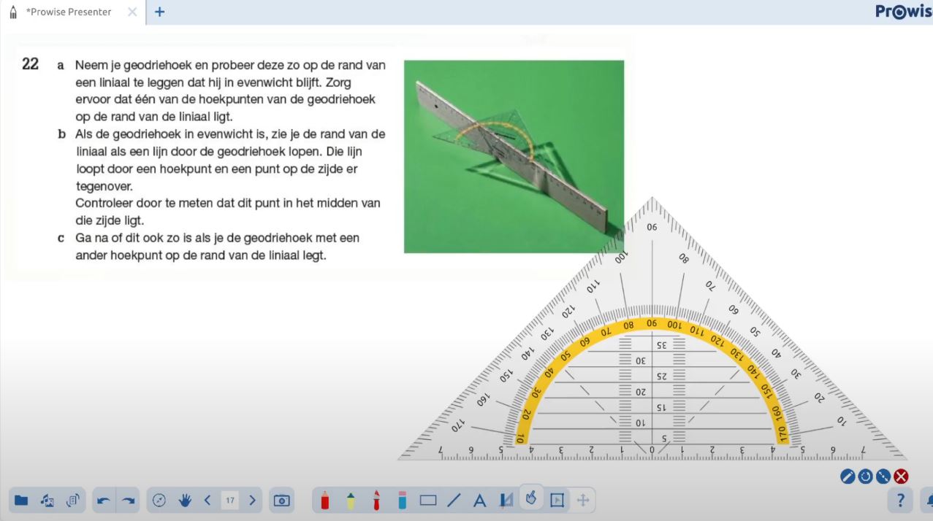Toggle the pointer select hand tool
933x521 pixels.
[x=531, y=498]
